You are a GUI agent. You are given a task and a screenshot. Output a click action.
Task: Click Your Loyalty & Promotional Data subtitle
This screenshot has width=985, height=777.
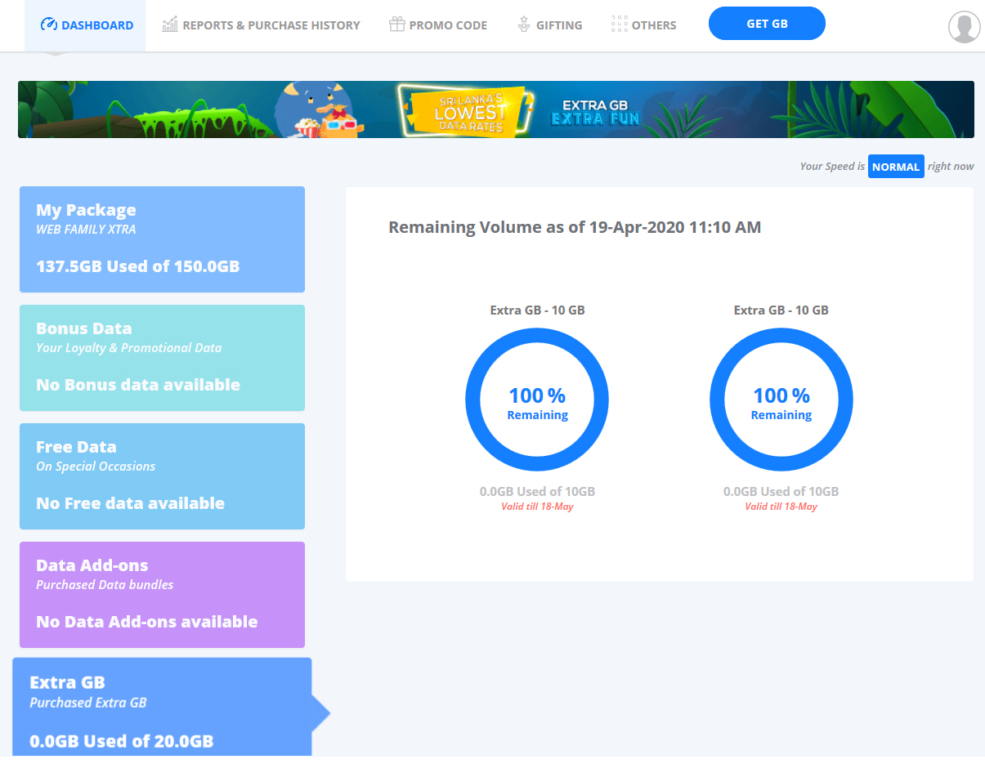pyautogui.click(x=129, y=348)
